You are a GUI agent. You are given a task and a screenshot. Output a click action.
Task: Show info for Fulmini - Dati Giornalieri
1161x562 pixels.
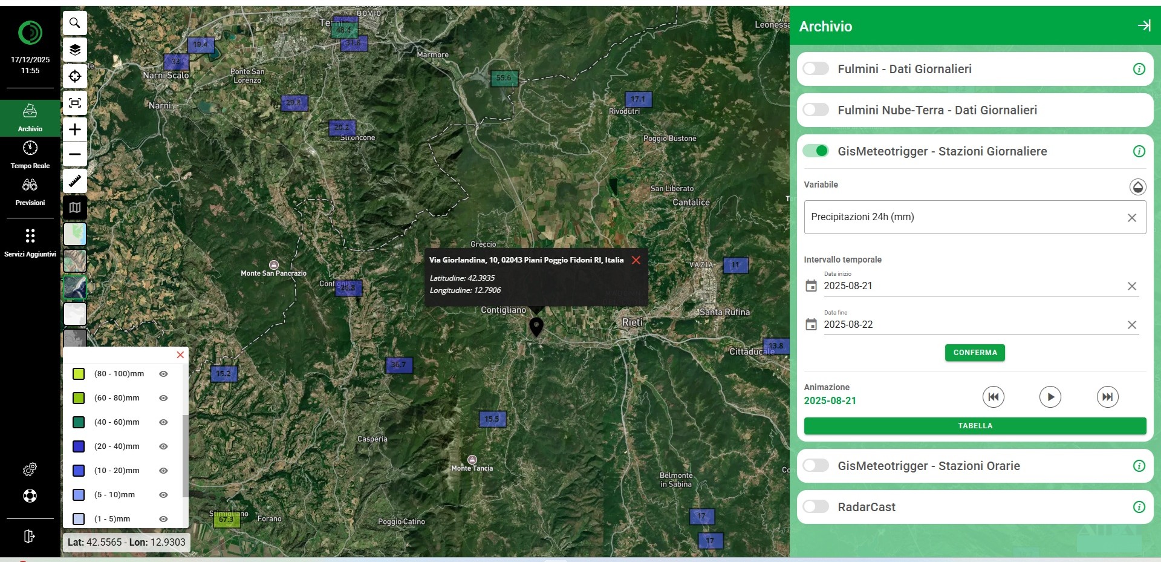(x=1139, y=69)
